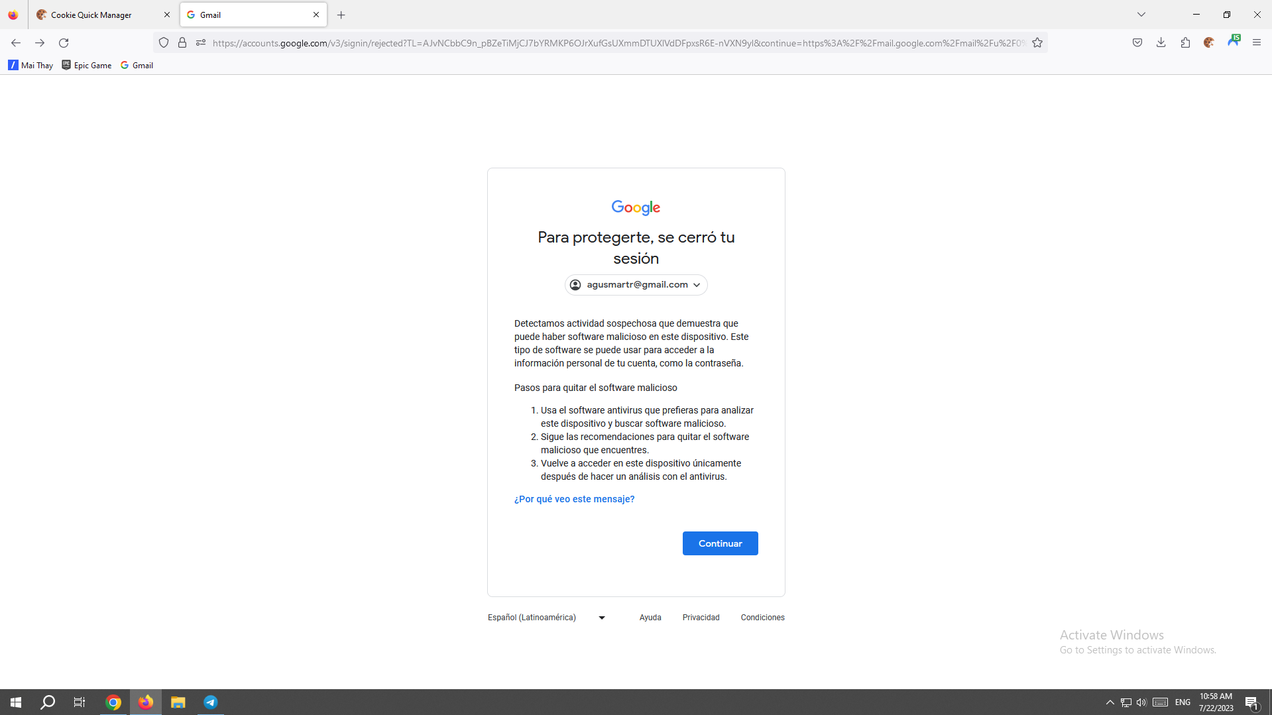Switch to the Cookie Quick Manager tab
This screenshot has width=1272, height=715.
[x=103, y=15]
